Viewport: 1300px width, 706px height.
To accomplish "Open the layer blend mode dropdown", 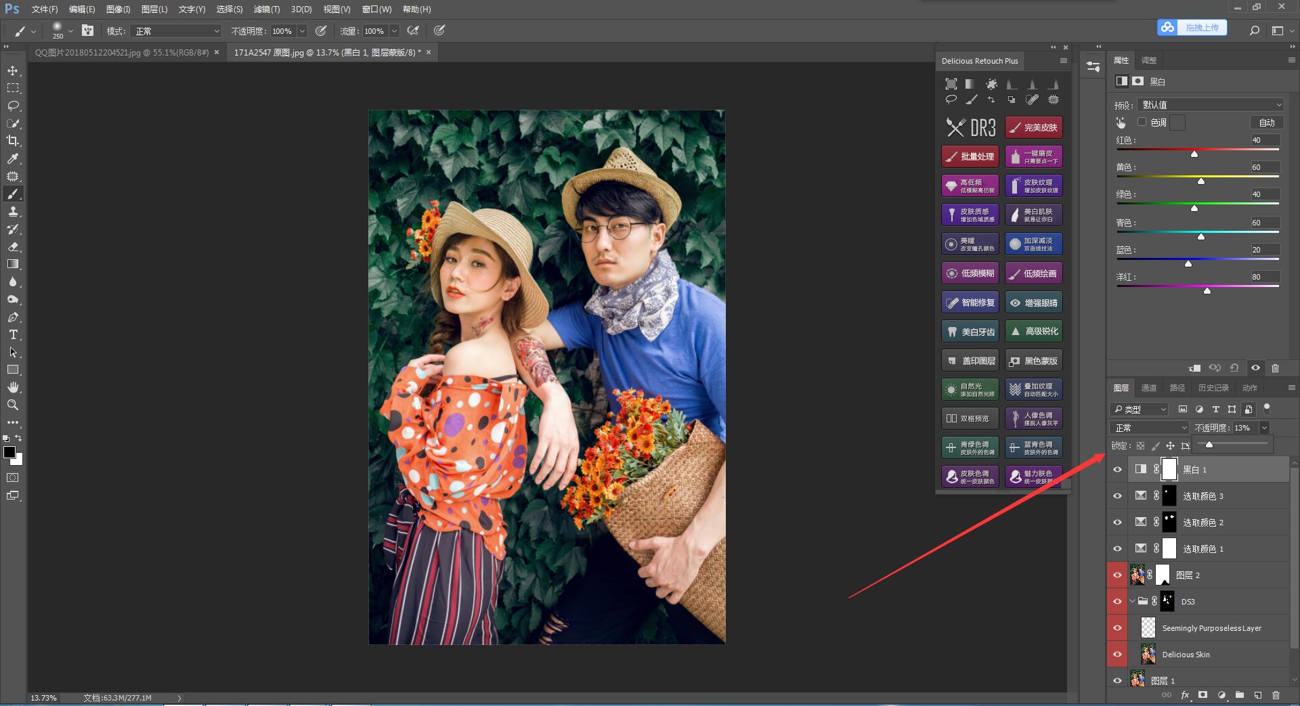I will 1149,428.
